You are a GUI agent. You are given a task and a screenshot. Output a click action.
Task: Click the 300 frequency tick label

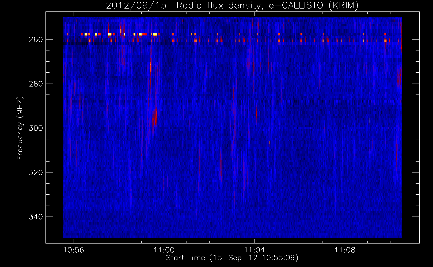[x=36, y=128]
